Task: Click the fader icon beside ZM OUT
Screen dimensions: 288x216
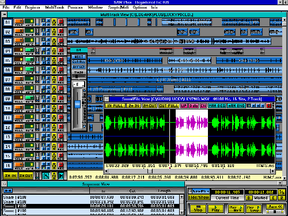Action: pyautogui.click(x=37, y=176)
